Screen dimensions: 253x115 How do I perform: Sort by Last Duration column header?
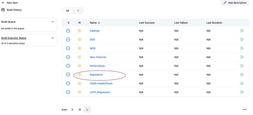pos(214,23)
